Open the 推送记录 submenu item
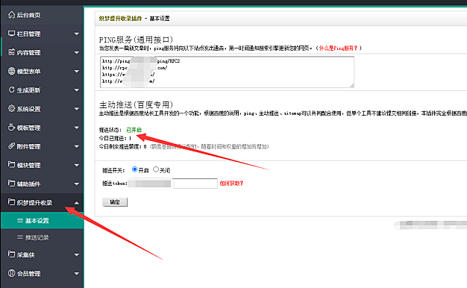467x288 pixels. pyautogui.click(x=42, y=237)
